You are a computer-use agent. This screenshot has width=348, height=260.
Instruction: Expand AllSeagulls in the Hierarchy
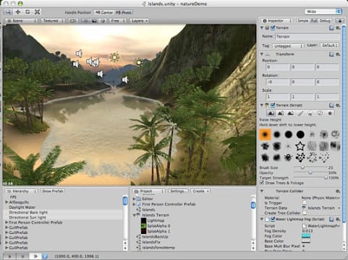coord(7,202)
